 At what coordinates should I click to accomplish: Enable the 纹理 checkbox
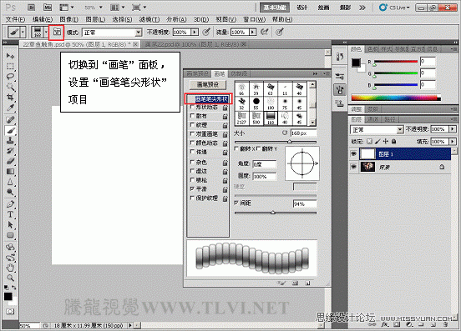[x=192, y=125]
